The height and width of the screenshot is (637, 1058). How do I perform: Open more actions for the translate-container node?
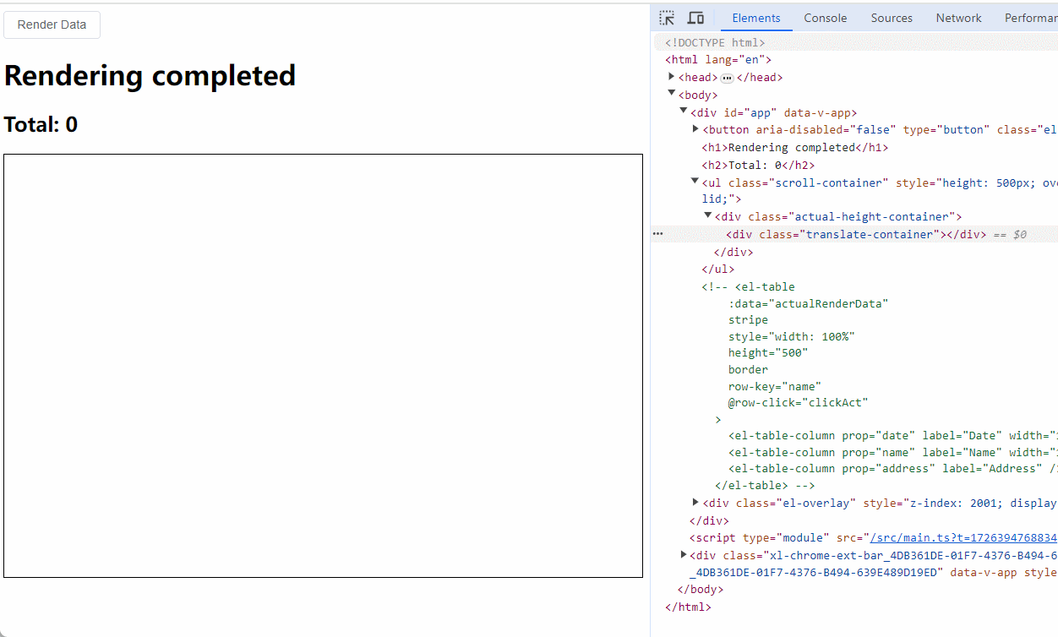657,233
